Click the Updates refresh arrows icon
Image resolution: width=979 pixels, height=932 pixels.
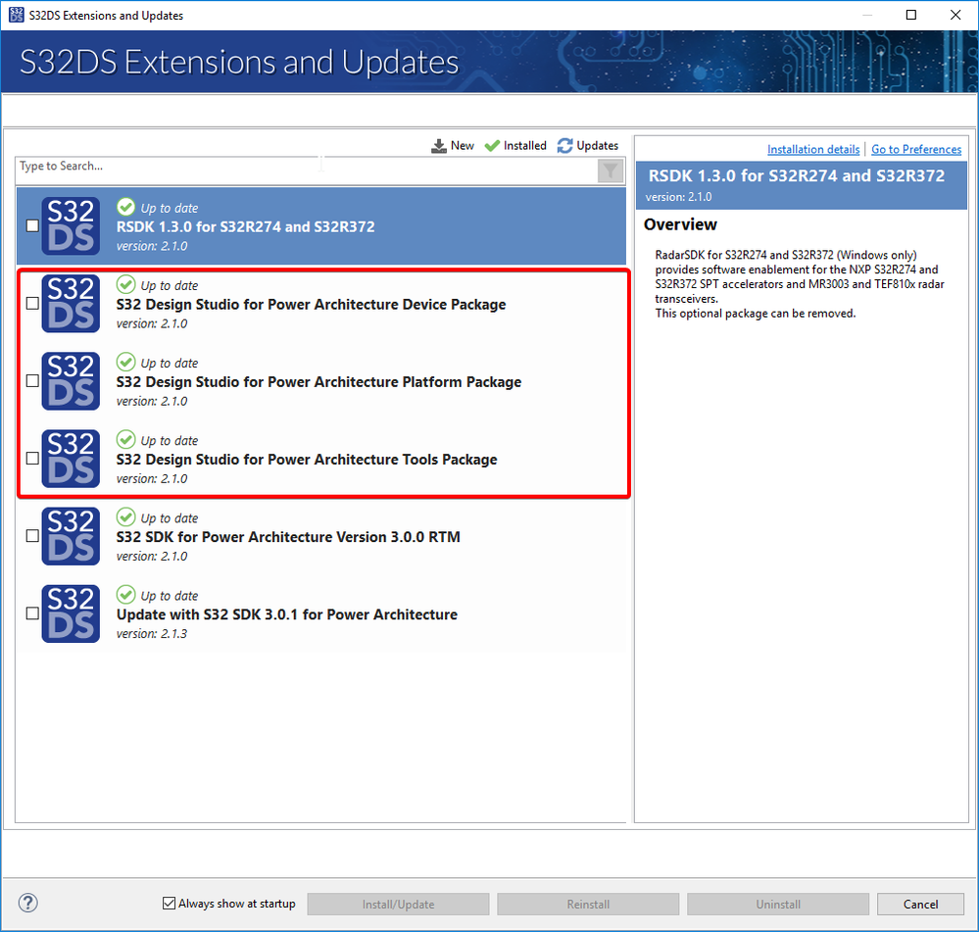pos(565,146)
